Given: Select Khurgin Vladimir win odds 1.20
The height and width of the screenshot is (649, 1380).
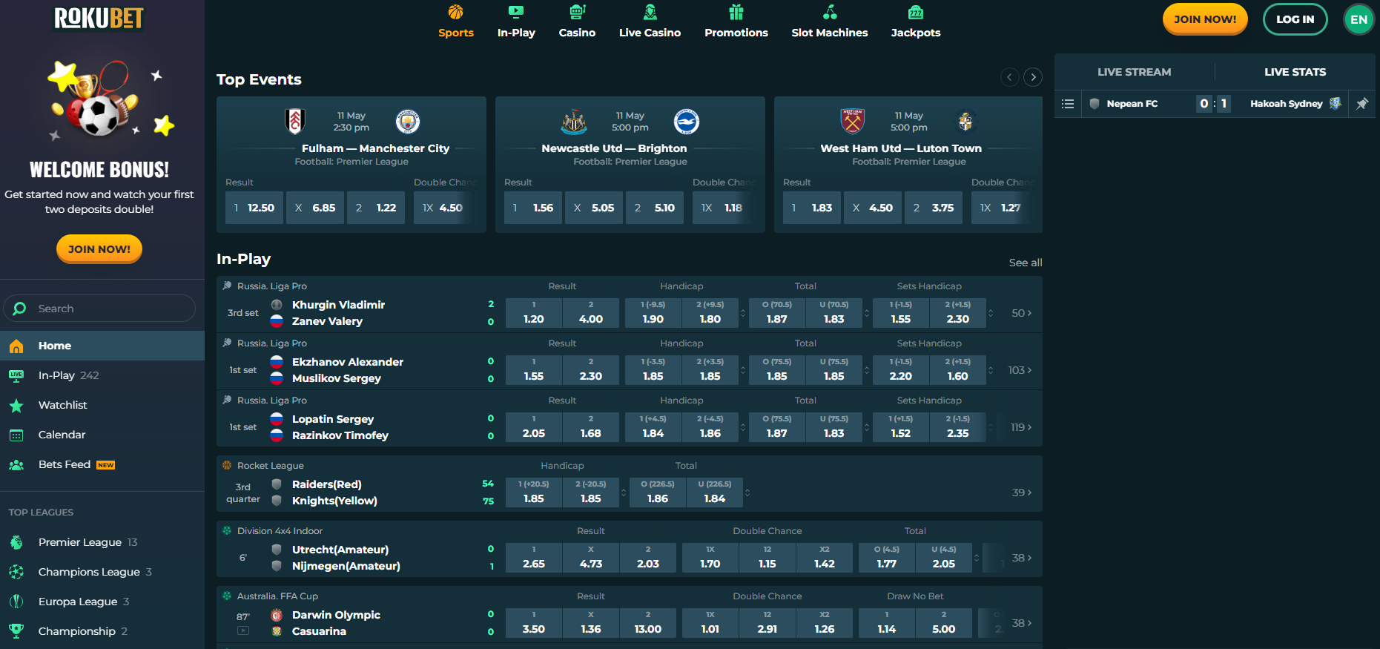Looking at the screenshot, I should pyautogui.click(x=534, y=313).
